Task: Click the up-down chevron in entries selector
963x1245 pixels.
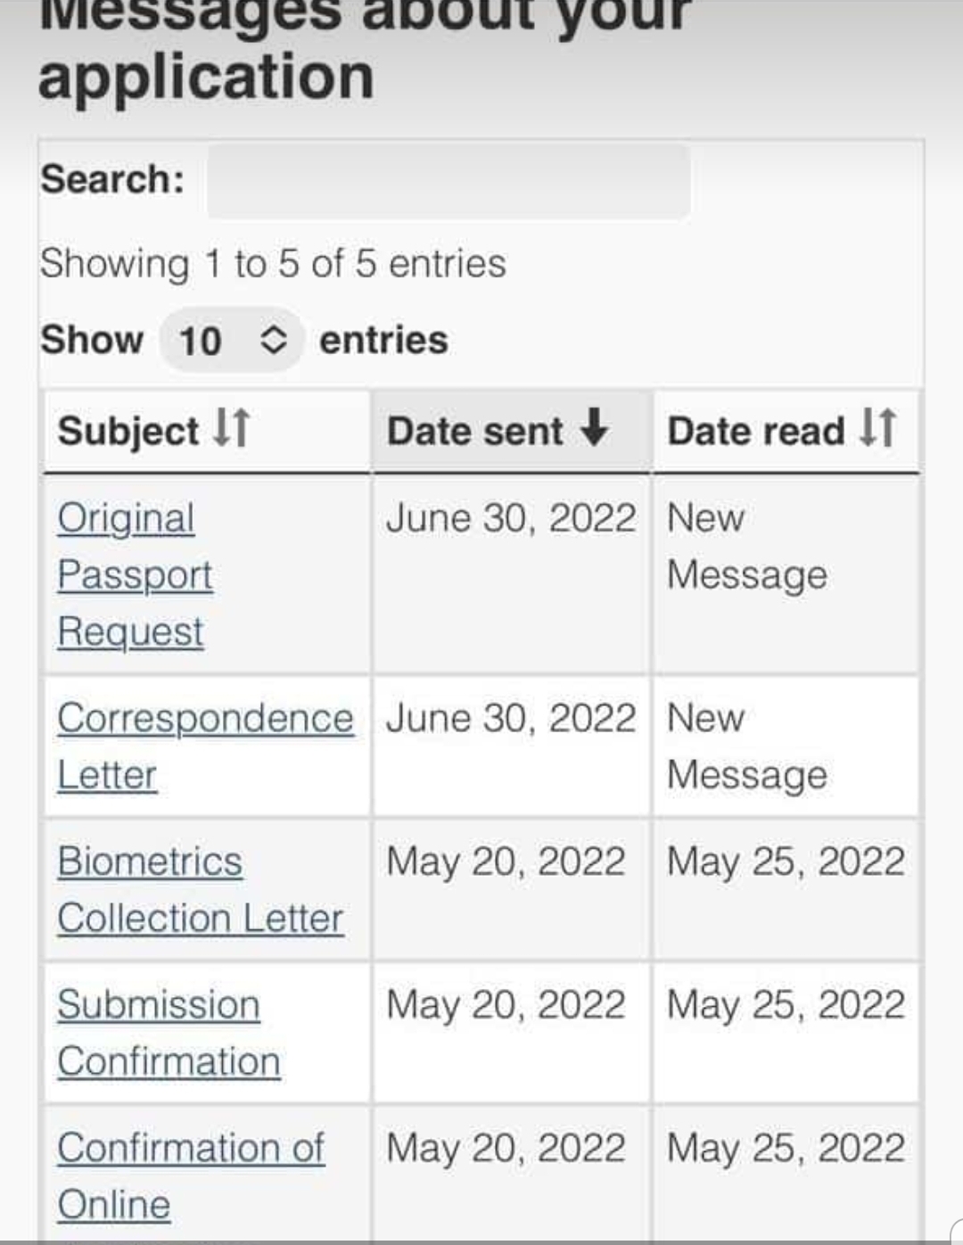Action: pyautogui.click(x=273, y=340)
